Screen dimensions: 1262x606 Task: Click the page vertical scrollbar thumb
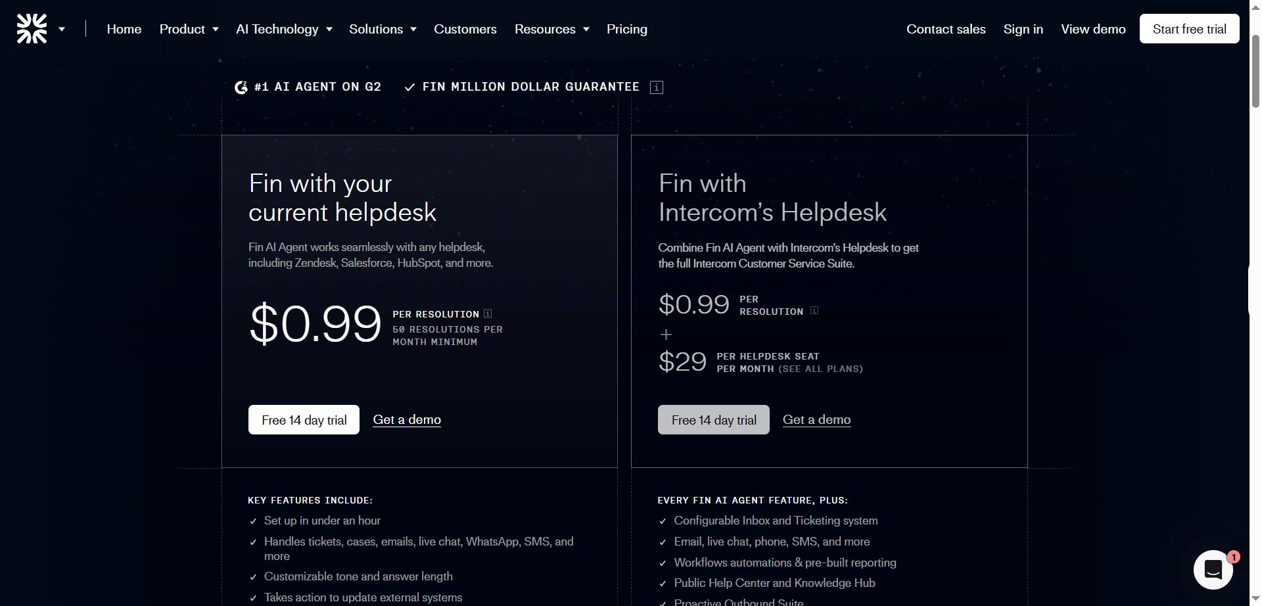[x=1255, y=71]
